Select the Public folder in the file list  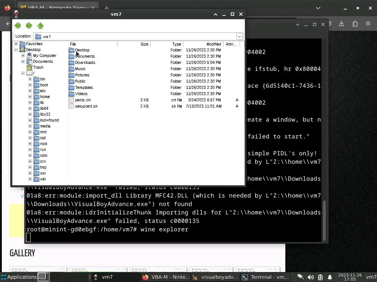[x=80, y=81]
